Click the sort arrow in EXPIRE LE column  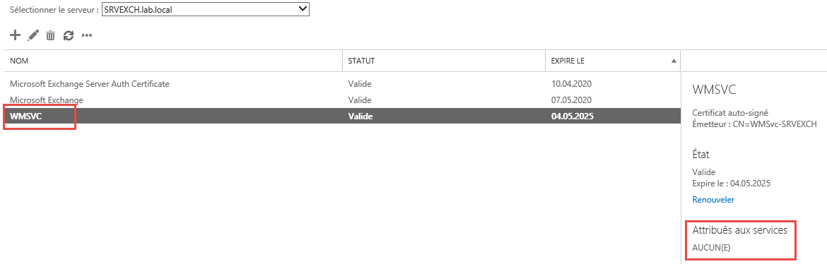click(674, 61)
